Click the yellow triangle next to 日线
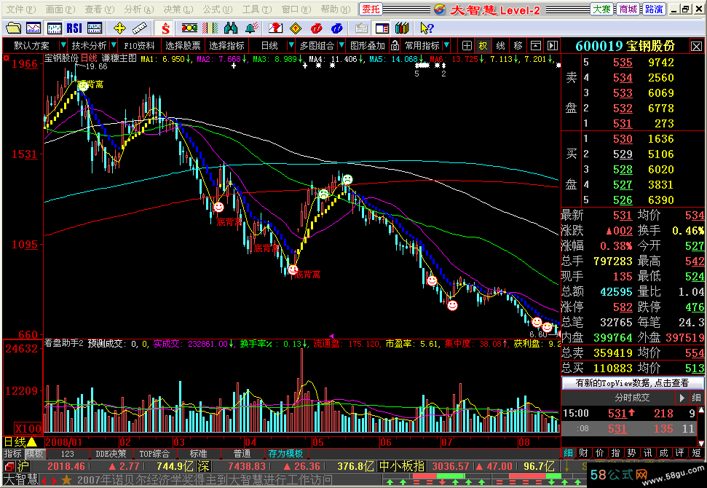 [32, 442]
